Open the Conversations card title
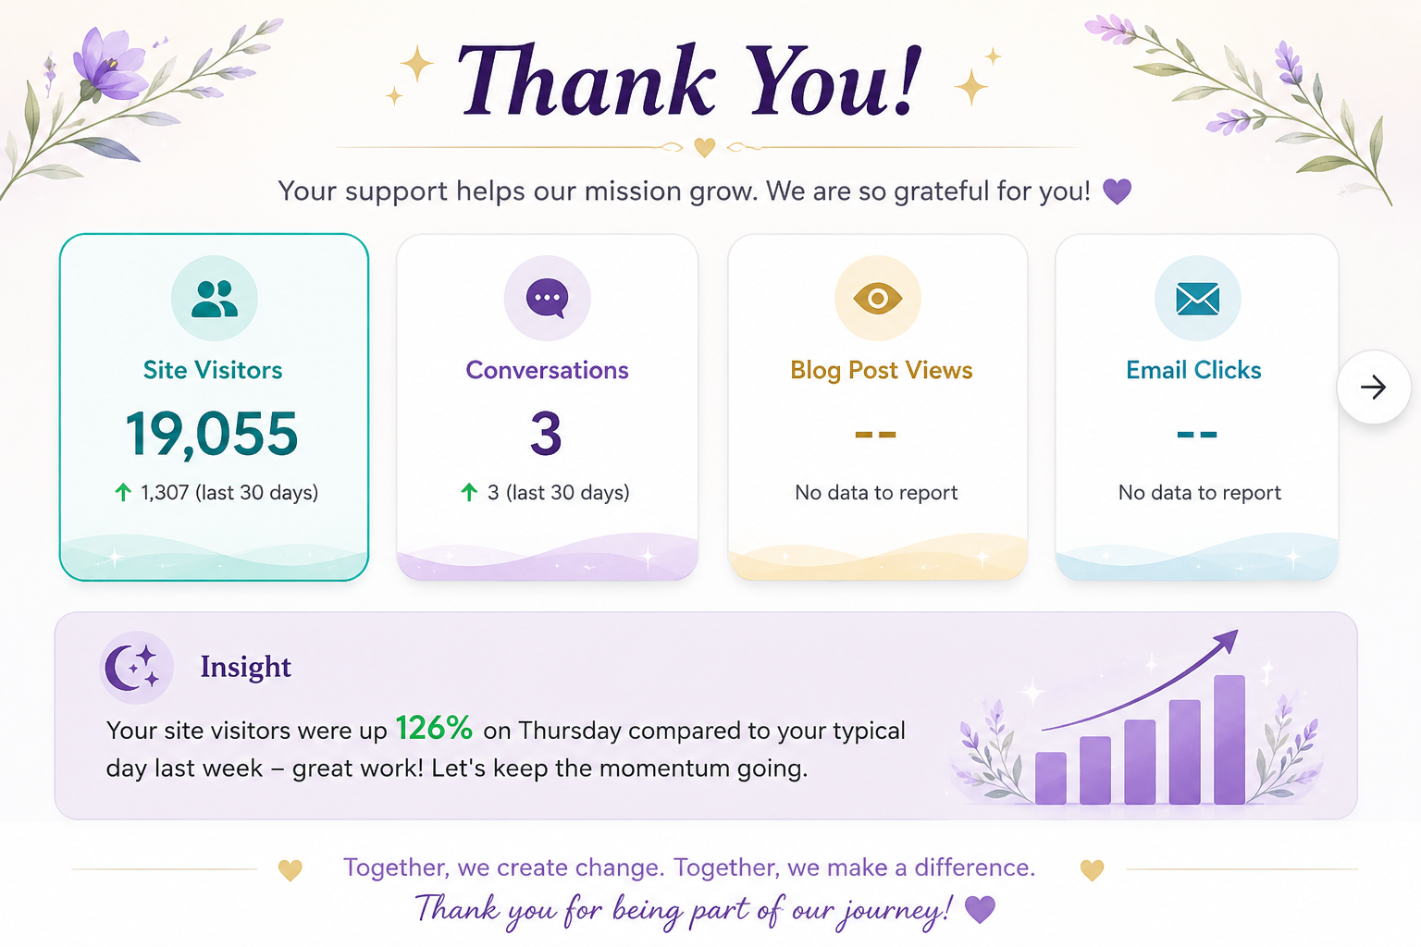1421x947 pixels. click(x=547, y=370)
